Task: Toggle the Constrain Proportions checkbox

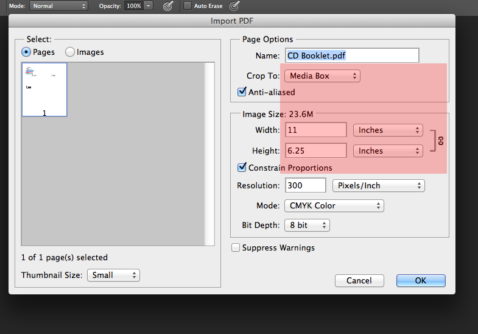Action: [242, 167]
